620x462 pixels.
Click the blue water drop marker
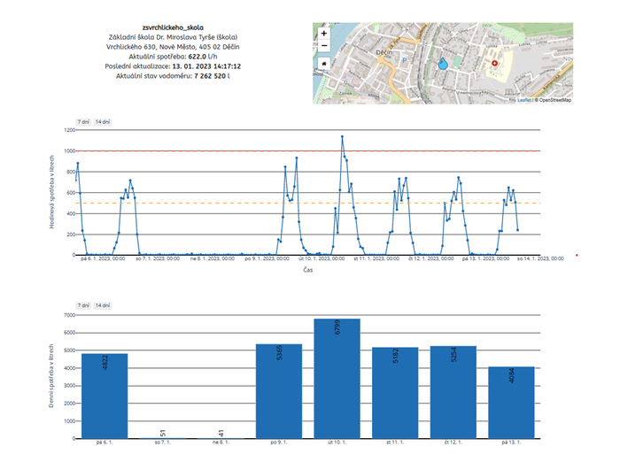click(442, 64)
